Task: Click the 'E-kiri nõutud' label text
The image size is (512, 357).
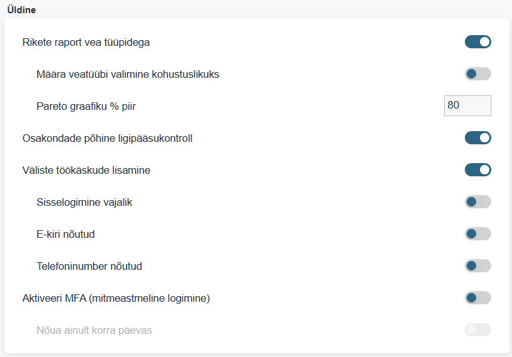Action: click(x=65, y=235)
